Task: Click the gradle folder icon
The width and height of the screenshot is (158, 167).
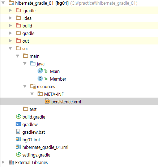Action: pos(18,33)
